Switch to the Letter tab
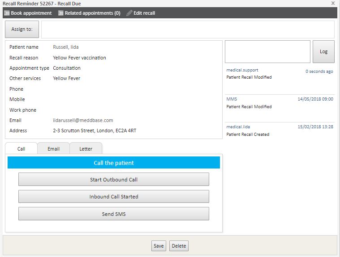This screenshot has height=257, width=340. 86,149
